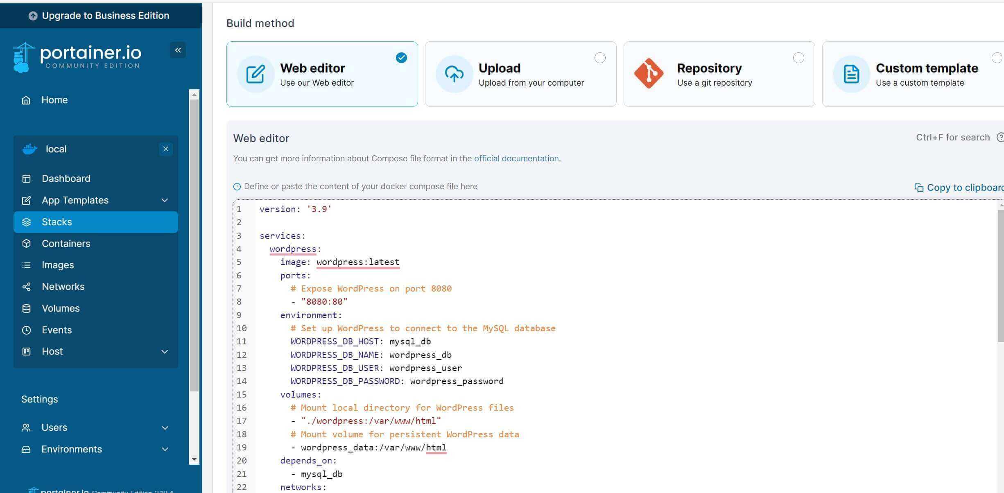
Task: Choose the Repository build method card
Action: [x=719, y=74]
